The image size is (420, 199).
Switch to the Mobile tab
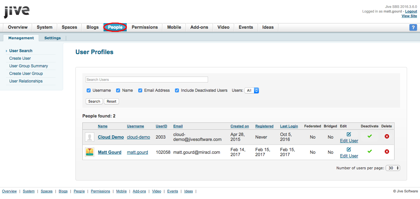[174, 27]
